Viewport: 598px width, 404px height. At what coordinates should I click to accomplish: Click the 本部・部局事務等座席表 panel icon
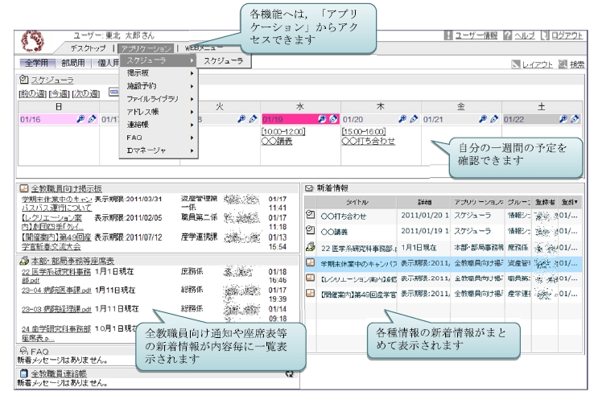(23, 261)
